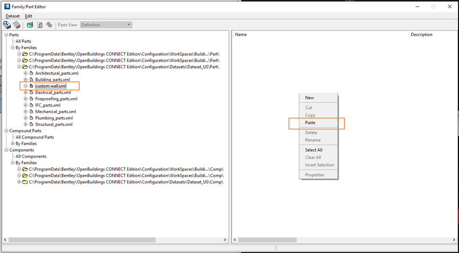Viewport: 459px width, 253px height.
Task: Click the tree pane scroll right arrow
Action: [x=225, y=240]
